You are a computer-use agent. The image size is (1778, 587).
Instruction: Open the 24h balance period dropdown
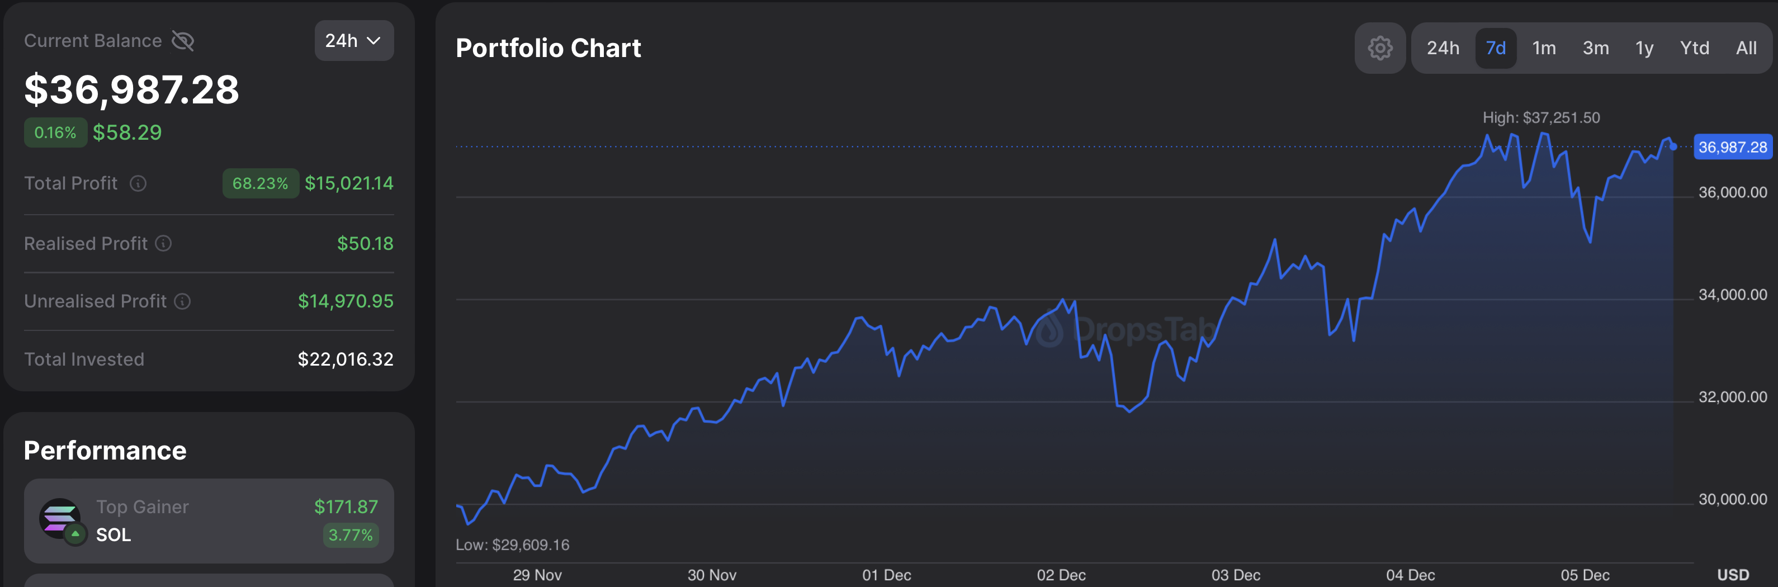353,41
